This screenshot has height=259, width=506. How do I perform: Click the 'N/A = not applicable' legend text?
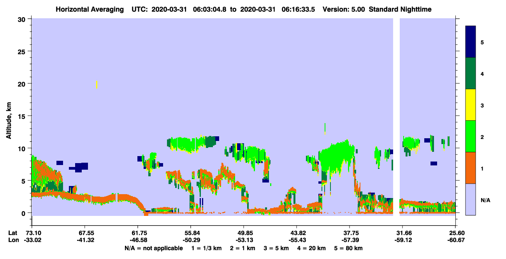153,248
